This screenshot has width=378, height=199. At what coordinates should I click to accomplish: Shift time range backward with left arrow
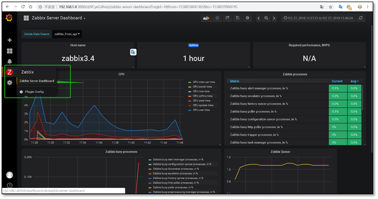click(259, 18)
